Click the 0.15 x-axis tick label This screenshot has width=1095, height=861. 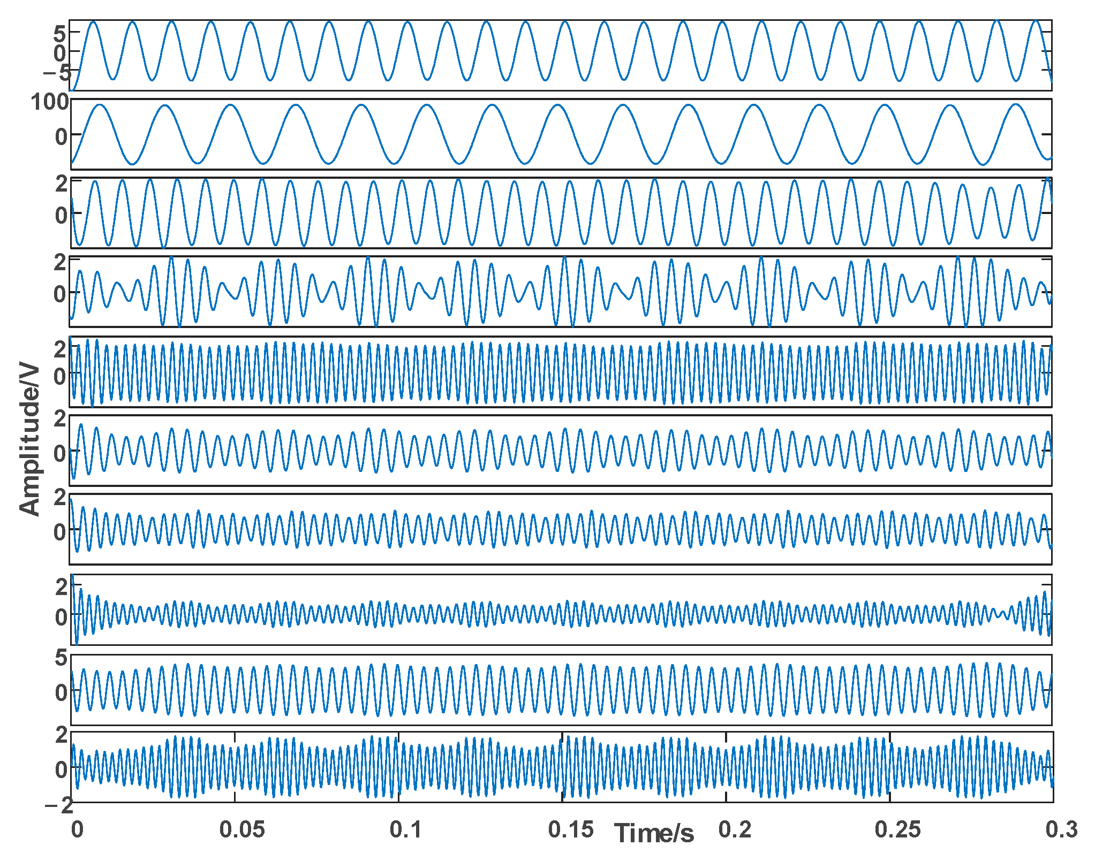[x=571, y=829]
